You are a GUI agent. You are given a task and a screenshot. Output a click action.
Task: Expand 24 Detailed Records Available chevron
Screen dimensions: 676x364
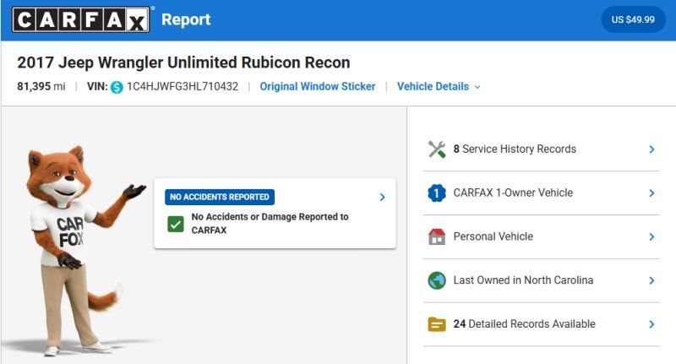(651, 324)
